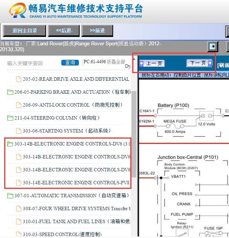Expand 211-04-STEERING COLUMN folder

coord(57,118)
